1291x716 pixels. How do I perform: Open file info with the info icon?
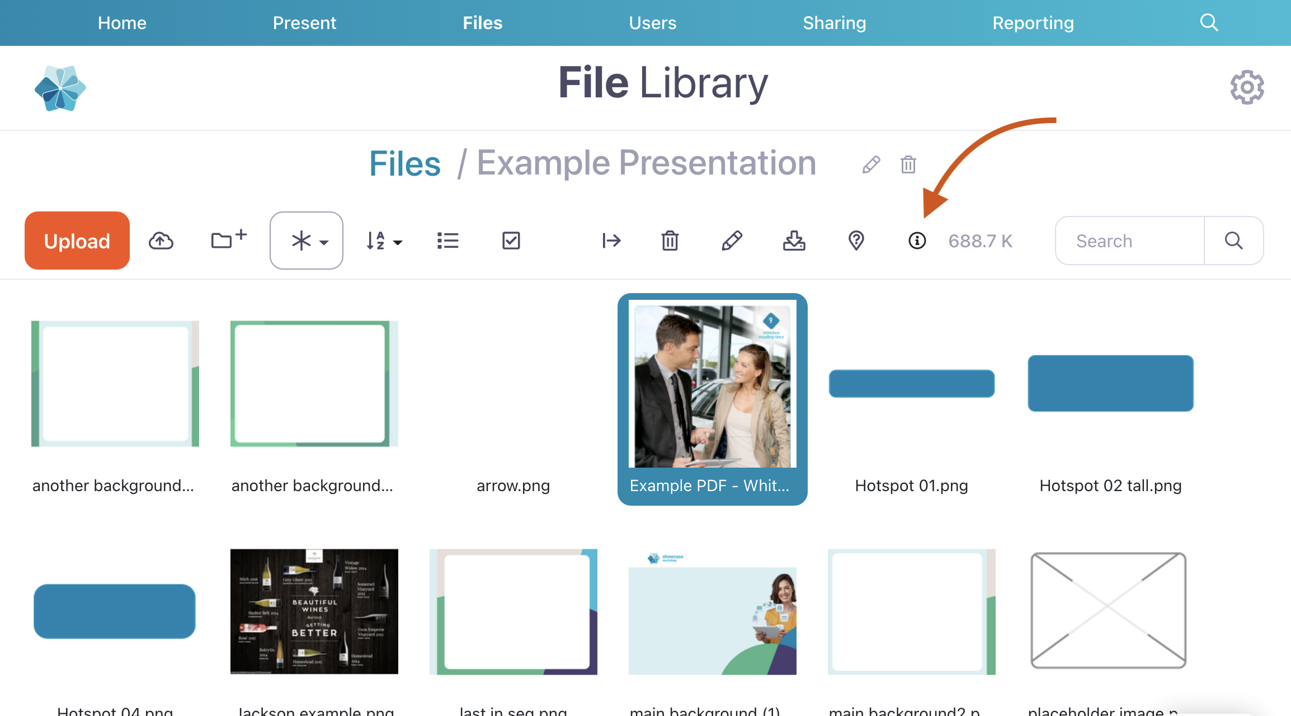coord(917,241)
